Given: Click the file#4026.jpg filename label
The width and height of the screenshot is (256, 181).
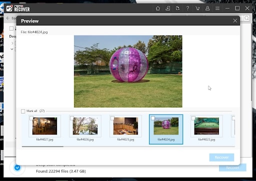Looking at the screenshot, I should click(85, 139).
